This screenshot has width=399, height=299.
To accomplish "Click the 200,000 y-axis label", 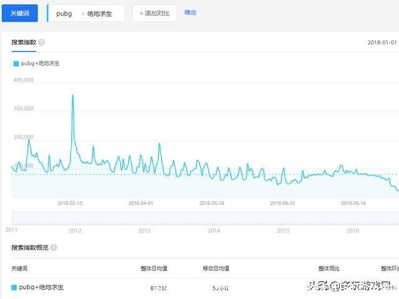I will click(24, 137).
